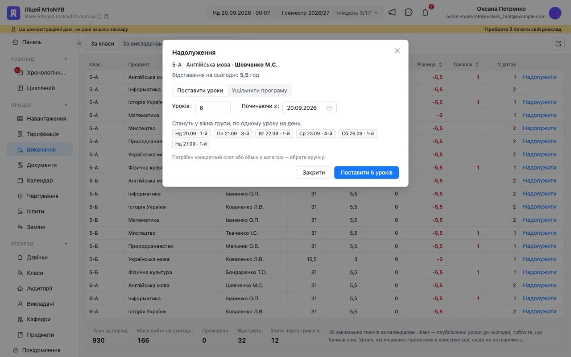Open Заміни in sidebar
The image size is (571, 357).
pyautogui.click(x=39, y=227)
